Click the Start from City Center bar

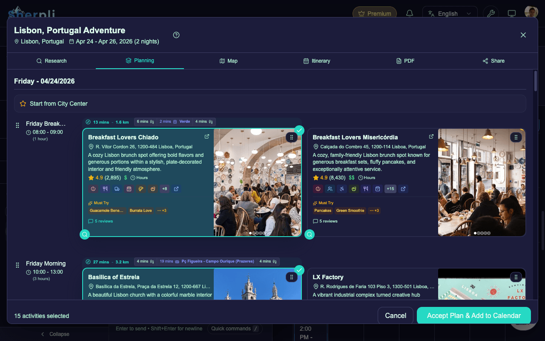coord(270,104)
